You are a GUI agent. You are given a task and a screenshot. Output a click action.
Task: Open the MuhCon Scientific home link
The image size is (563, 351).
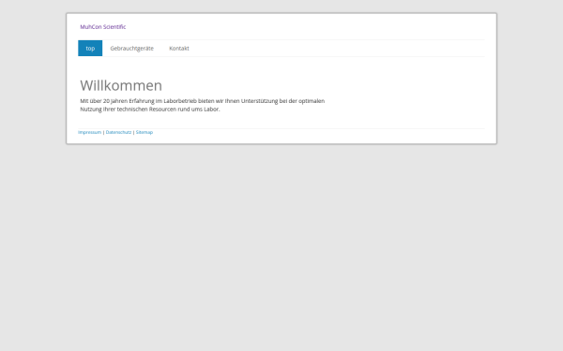coord(102,27)
